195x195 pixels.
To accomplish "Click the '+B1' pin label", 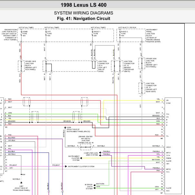I will pos(168,164).
